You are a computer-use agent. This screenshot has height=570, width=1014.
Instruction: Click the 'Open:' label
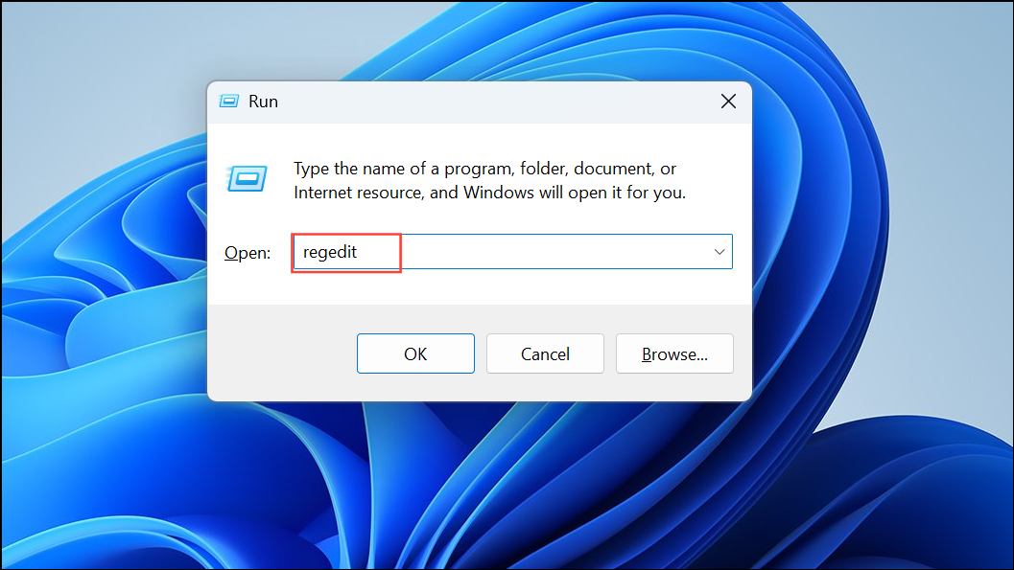tap(248, 252)
